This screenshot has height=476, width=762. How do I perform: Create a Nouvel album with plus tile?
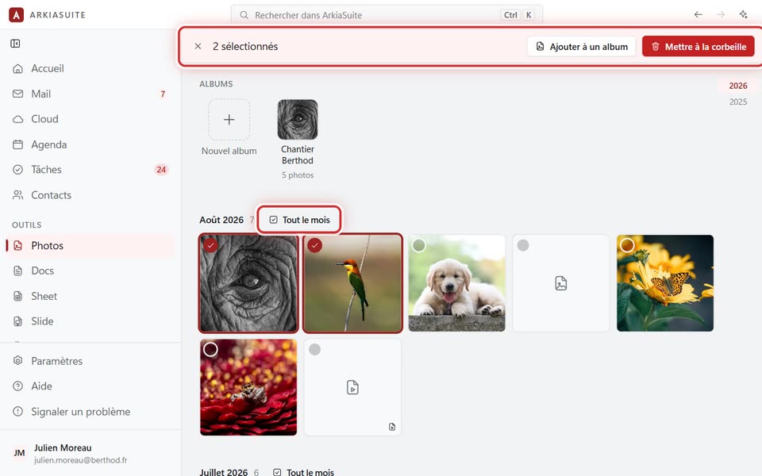(229, 120)
